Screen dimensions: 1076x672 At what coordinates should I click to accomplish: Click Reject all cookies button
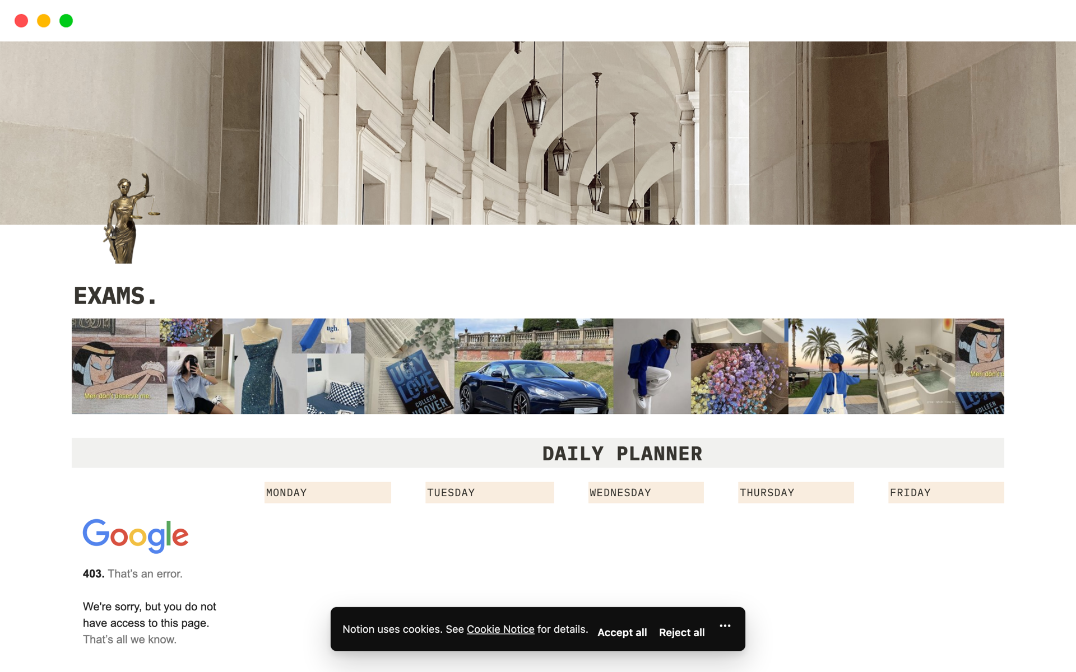[x=681, y=631]
